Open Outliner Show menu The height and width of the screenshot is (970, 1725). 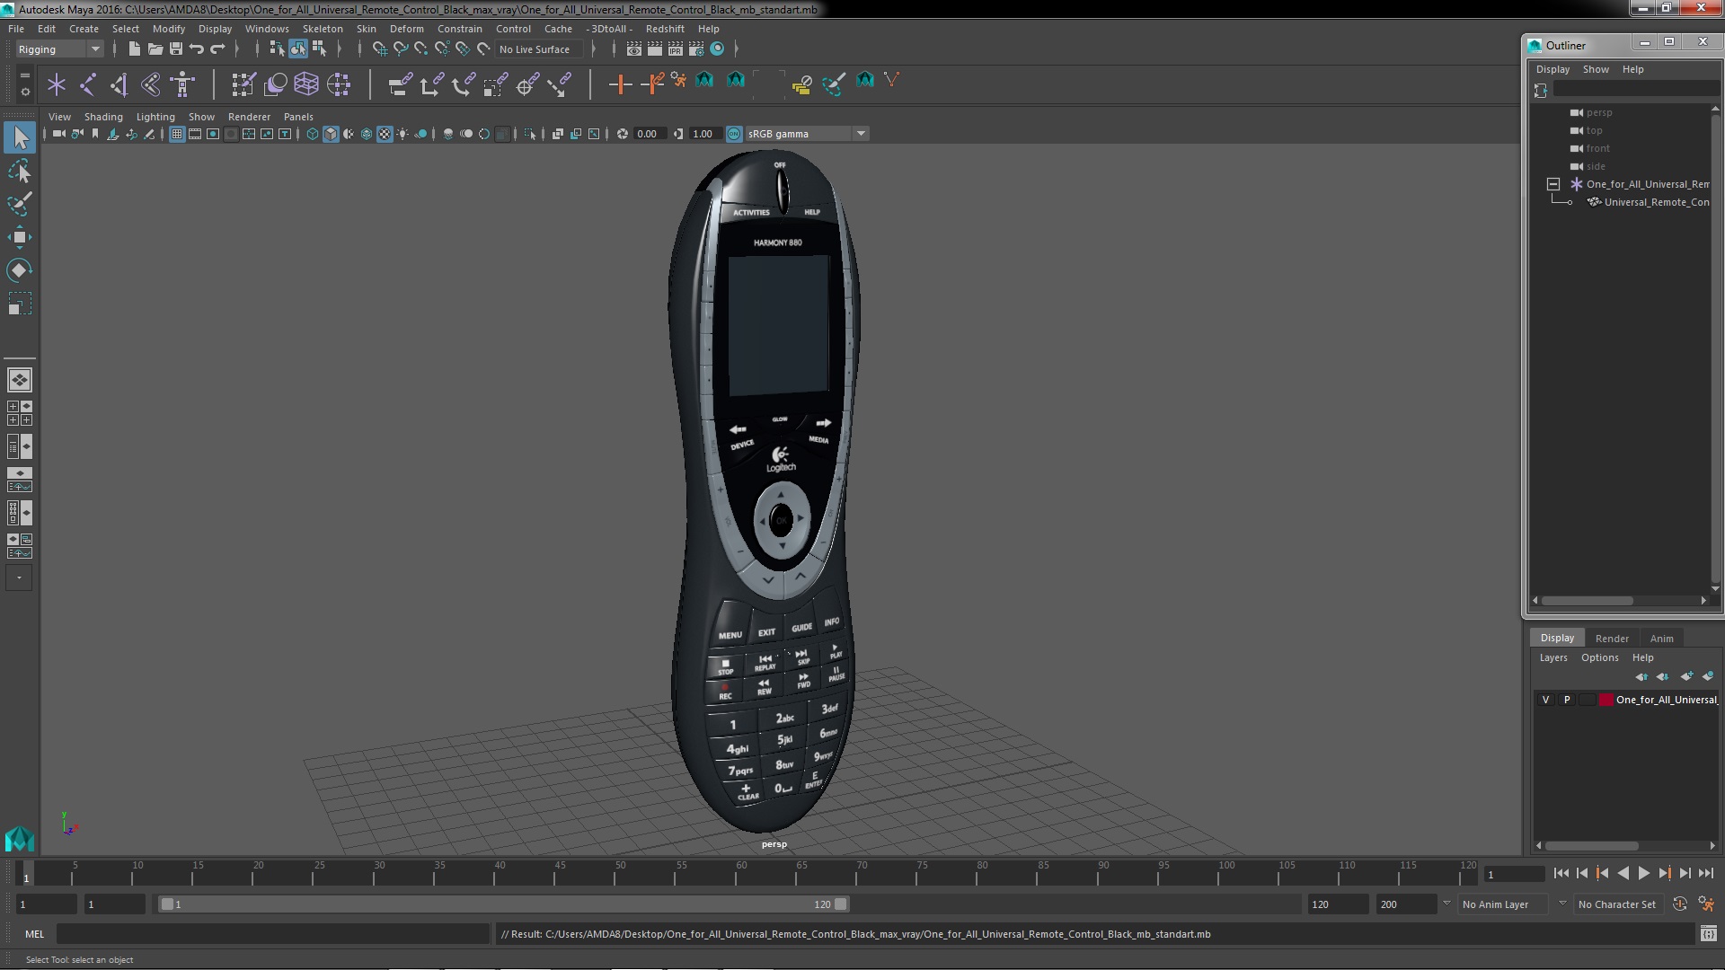pyautogui.click(x=1596, y=69)
